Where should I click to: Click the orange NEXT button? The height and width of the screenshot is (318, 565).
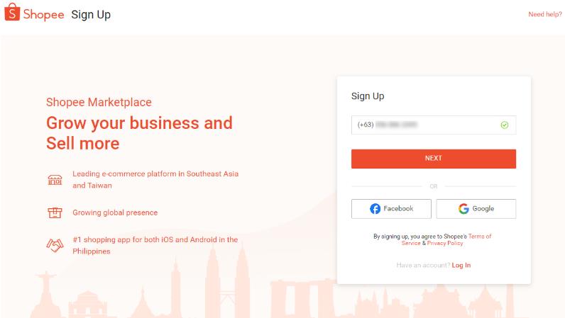pyautogui.click(x=434, y=159)
